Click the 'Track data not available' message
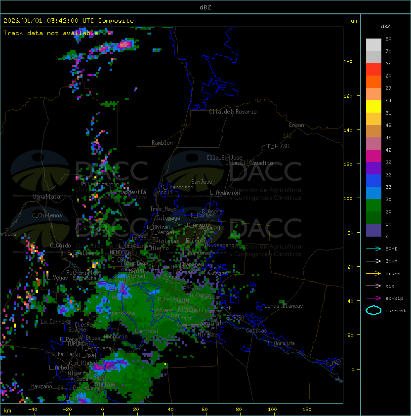Image resolution: width=411 pixels, height=416 pixels. (x=51, y=33)
